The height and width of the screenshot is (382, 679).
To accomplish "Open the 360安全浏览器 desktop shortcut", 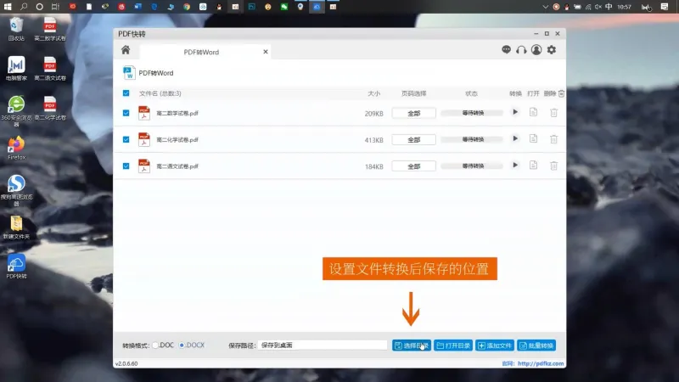I will click(16, 111).
